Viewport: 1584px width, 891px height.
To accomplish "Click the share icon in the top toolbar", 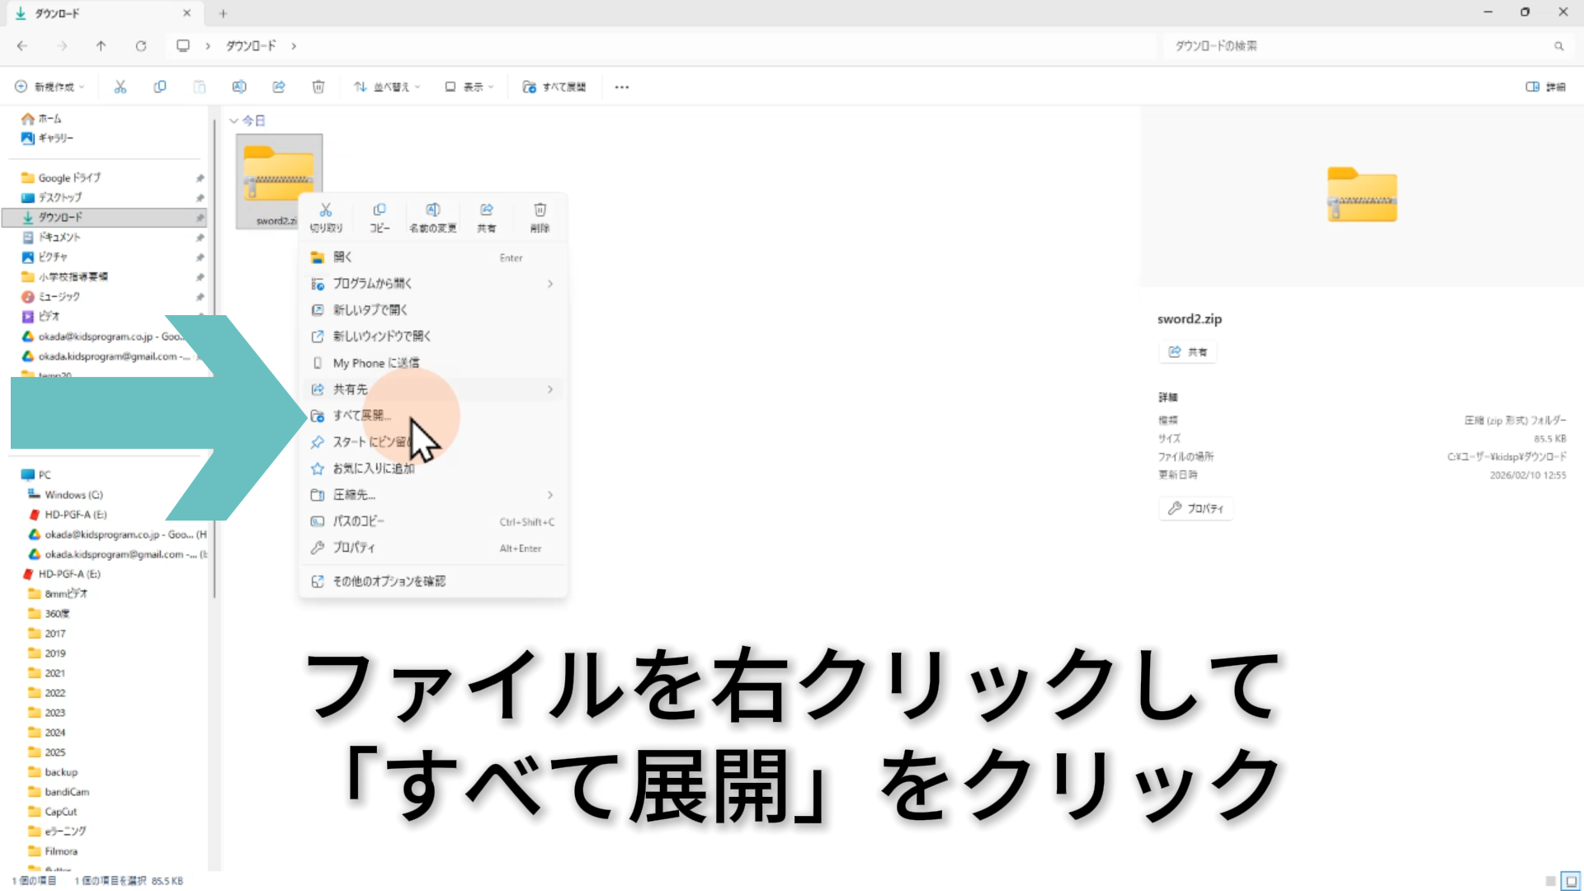I will [x=279, y=87].
